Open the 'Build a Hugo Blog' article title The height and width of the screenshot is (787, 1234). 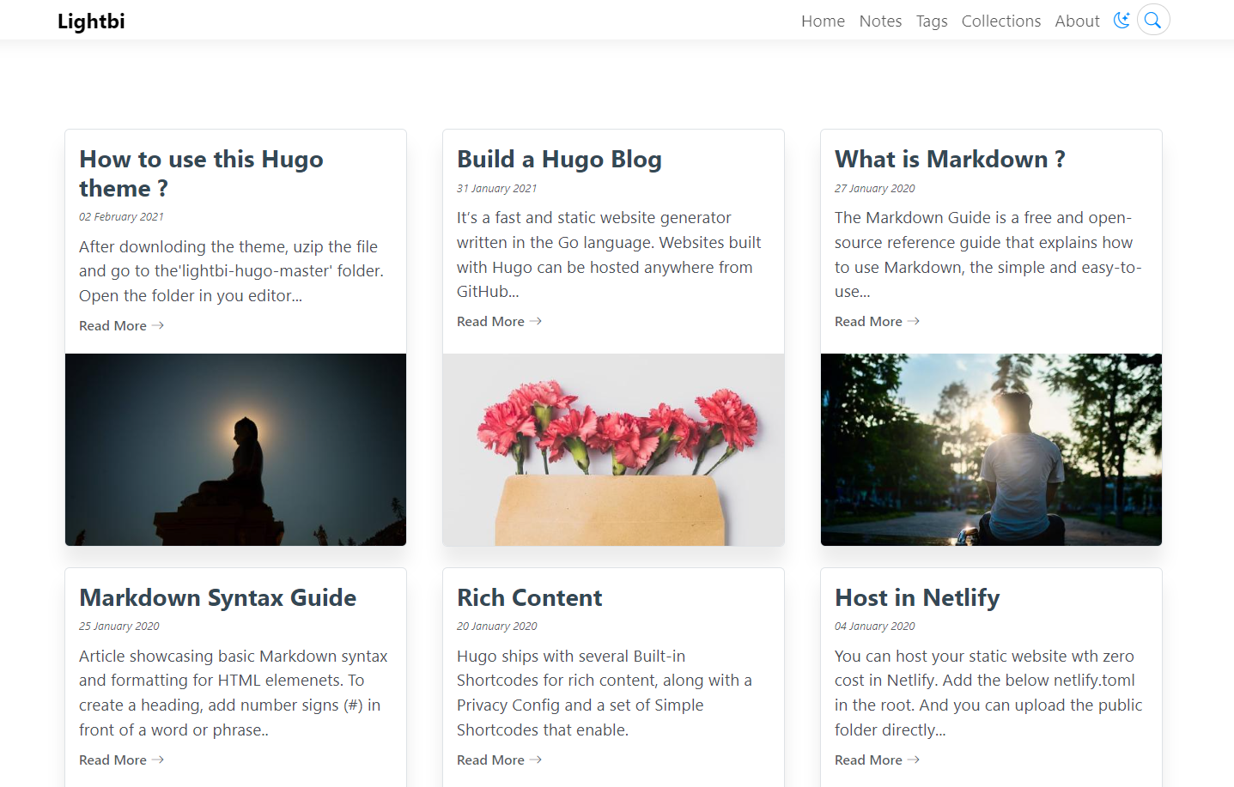tap(559, 160)
